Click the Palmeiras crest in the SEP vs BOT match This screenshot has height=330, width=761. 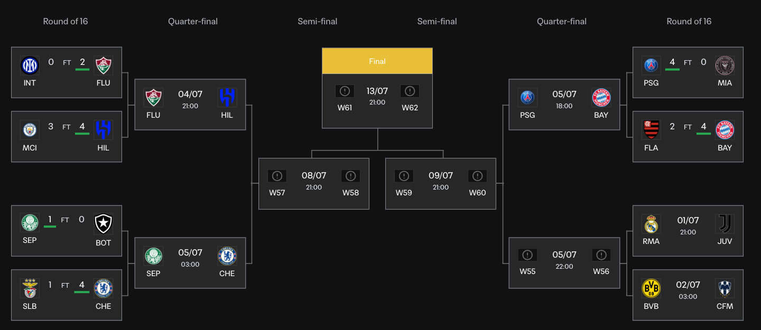(30, 224)
